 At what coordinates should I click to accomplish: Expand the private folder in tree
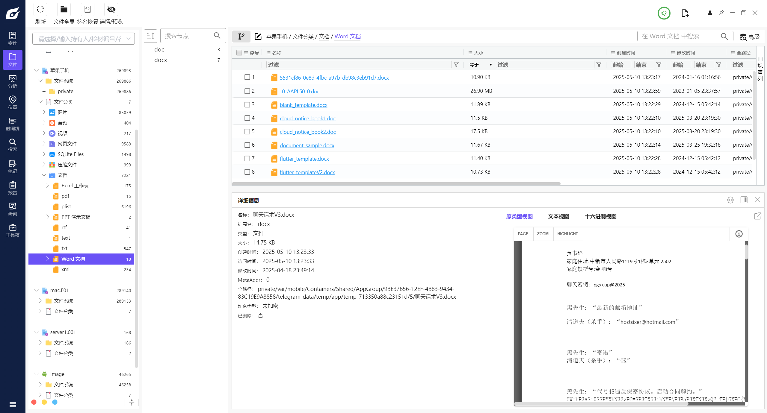tap(44, 91)
